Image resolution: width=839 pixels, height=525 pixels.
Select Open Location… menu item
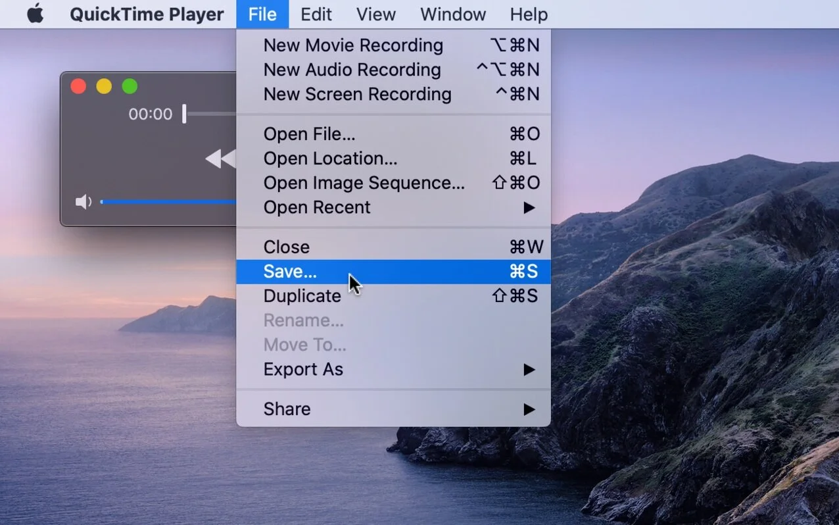(x=393, y=159)
